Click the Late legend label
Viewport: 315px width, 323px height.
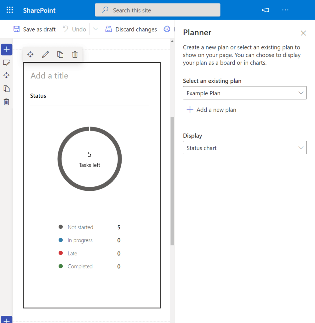coord(72,253)
